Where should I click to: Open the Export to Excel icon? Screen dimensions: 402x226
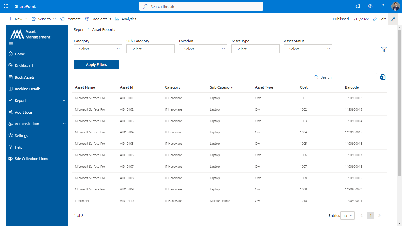point(383,77)
